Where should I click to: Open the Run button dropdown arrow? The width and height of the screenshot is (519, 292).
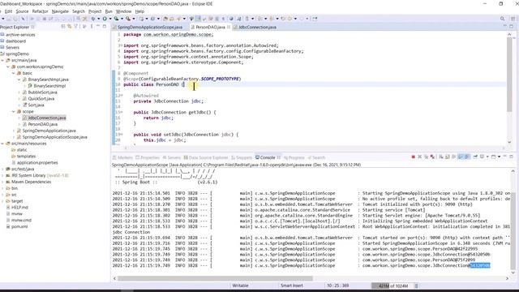(110, 19)
